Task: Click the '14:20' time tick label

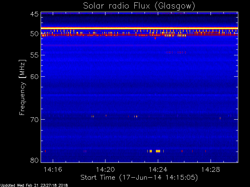Action: click(x=105, y=169)
